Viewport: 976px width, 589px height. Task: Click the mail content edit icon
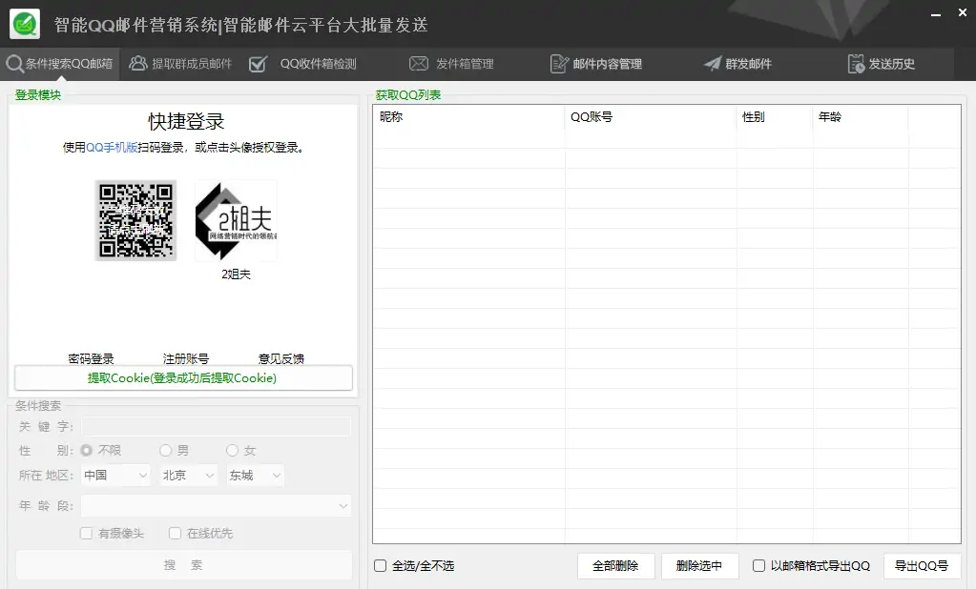coord(560,64)
